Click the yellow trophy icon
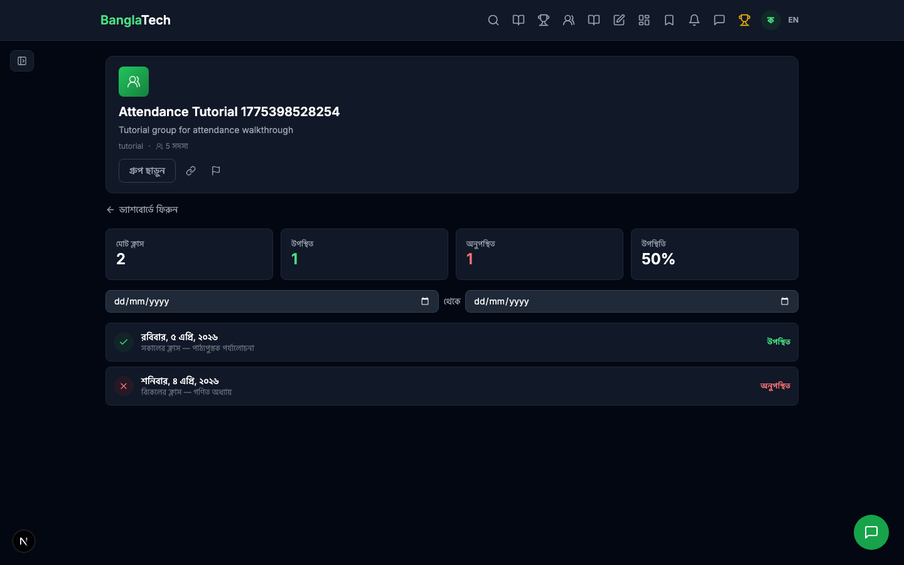 745,20
